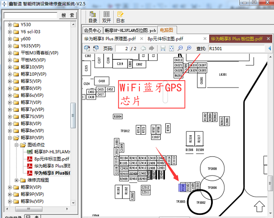Image resolution: width=274 pixels, height=218 pixels.
Task: Click tree scrollbar up arrow
Action: pos(73,25)
